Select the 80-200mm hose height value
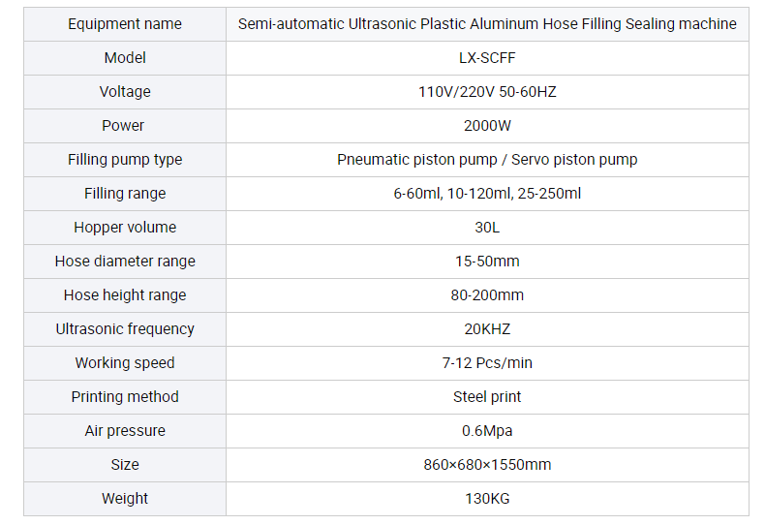 click(x=487, y=295)
